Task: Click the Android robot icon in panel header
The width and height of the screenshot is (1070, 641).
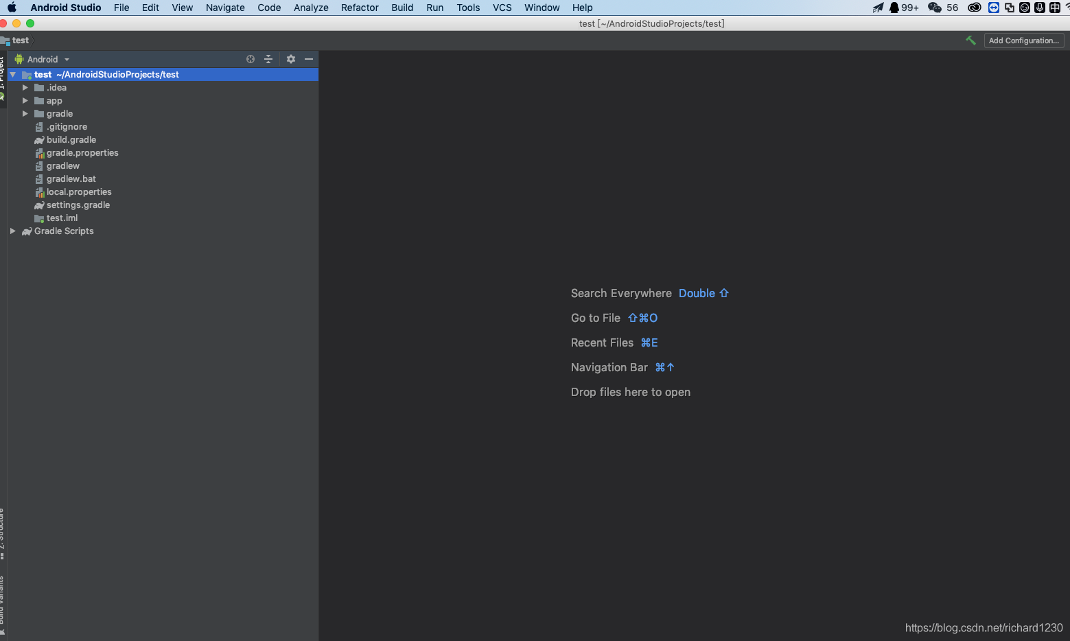Action: click(19, 59)
